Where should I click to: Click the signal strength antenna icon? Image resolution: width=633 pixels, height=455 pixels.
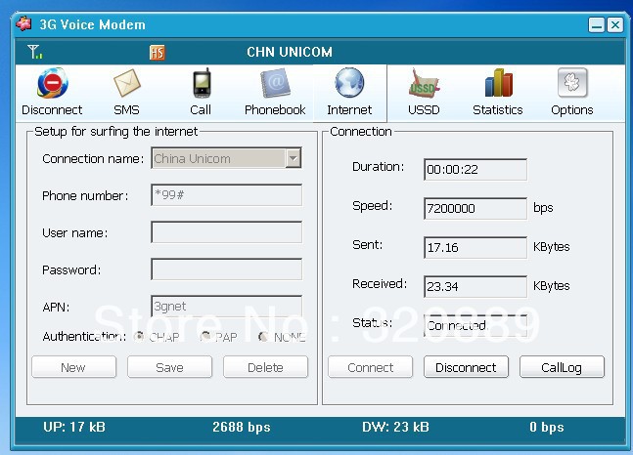pos(34,52)
